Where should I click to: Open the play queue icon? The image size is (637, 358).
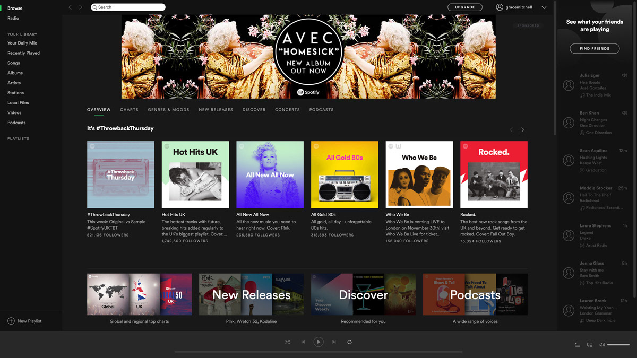tap(578, 345)
